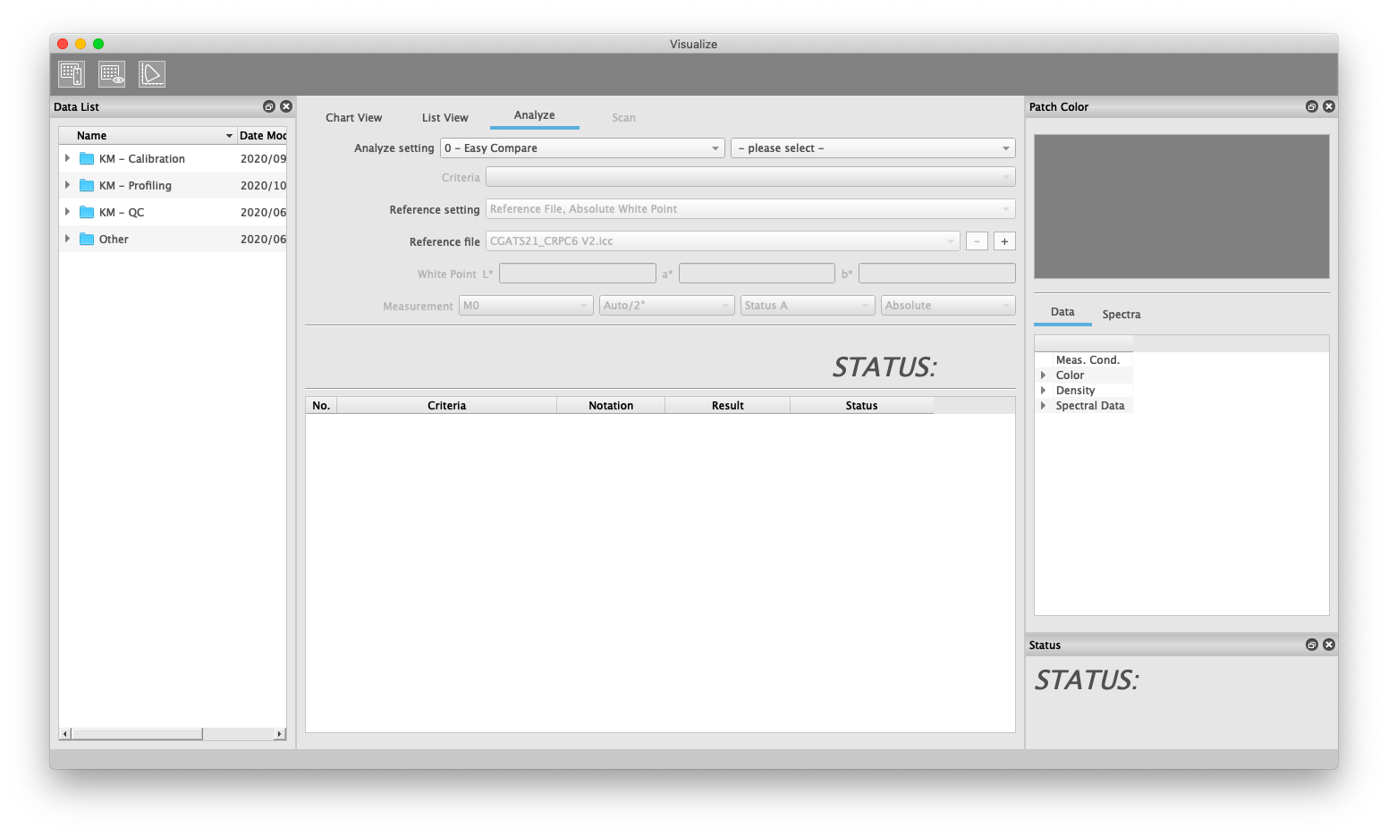Image resolution: width=1388 pixels, height=835 pixels.
Task: Open the Spectra tab in Patch Color
Action: point(1121,315)
